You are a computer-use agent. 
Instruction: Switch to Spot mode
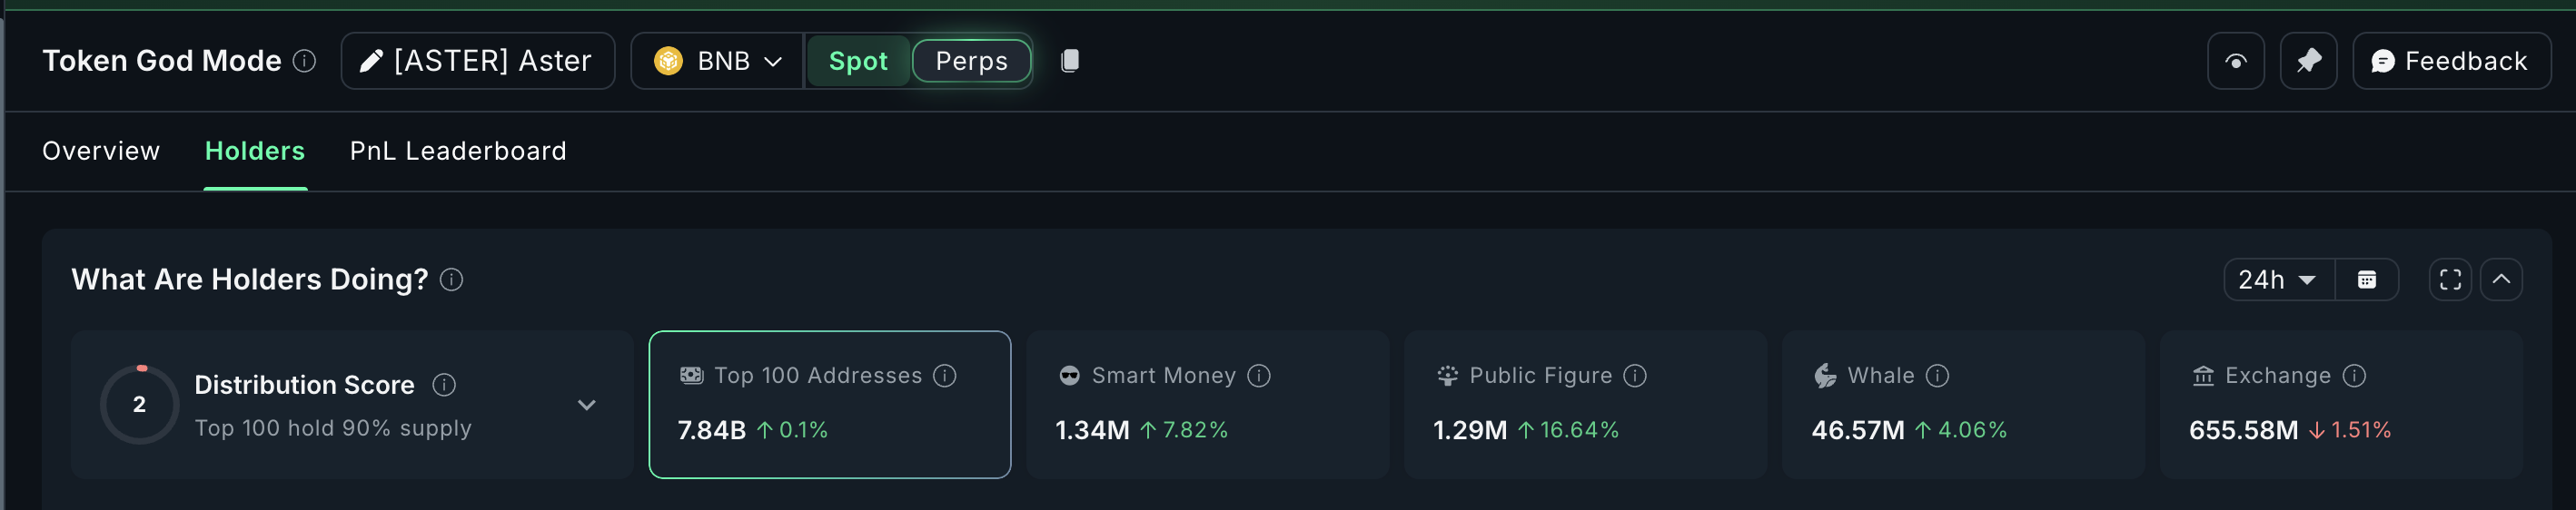[858, 61]
